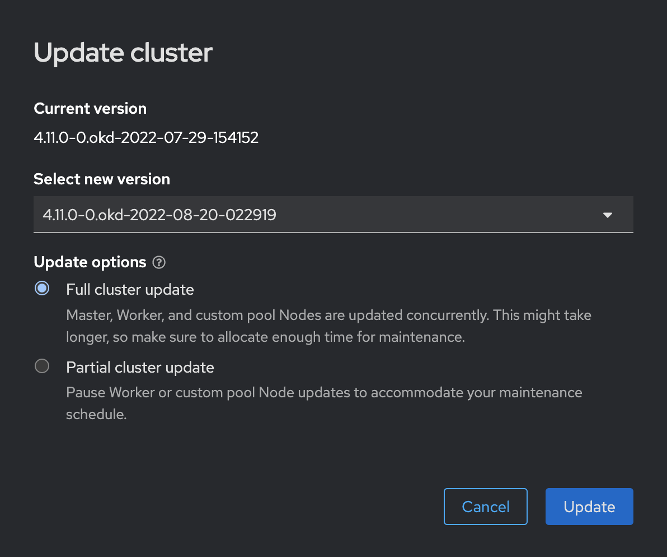Open the Select new version dropdown
The height and width of the screenshot is (557, 667).
(333, 214)
